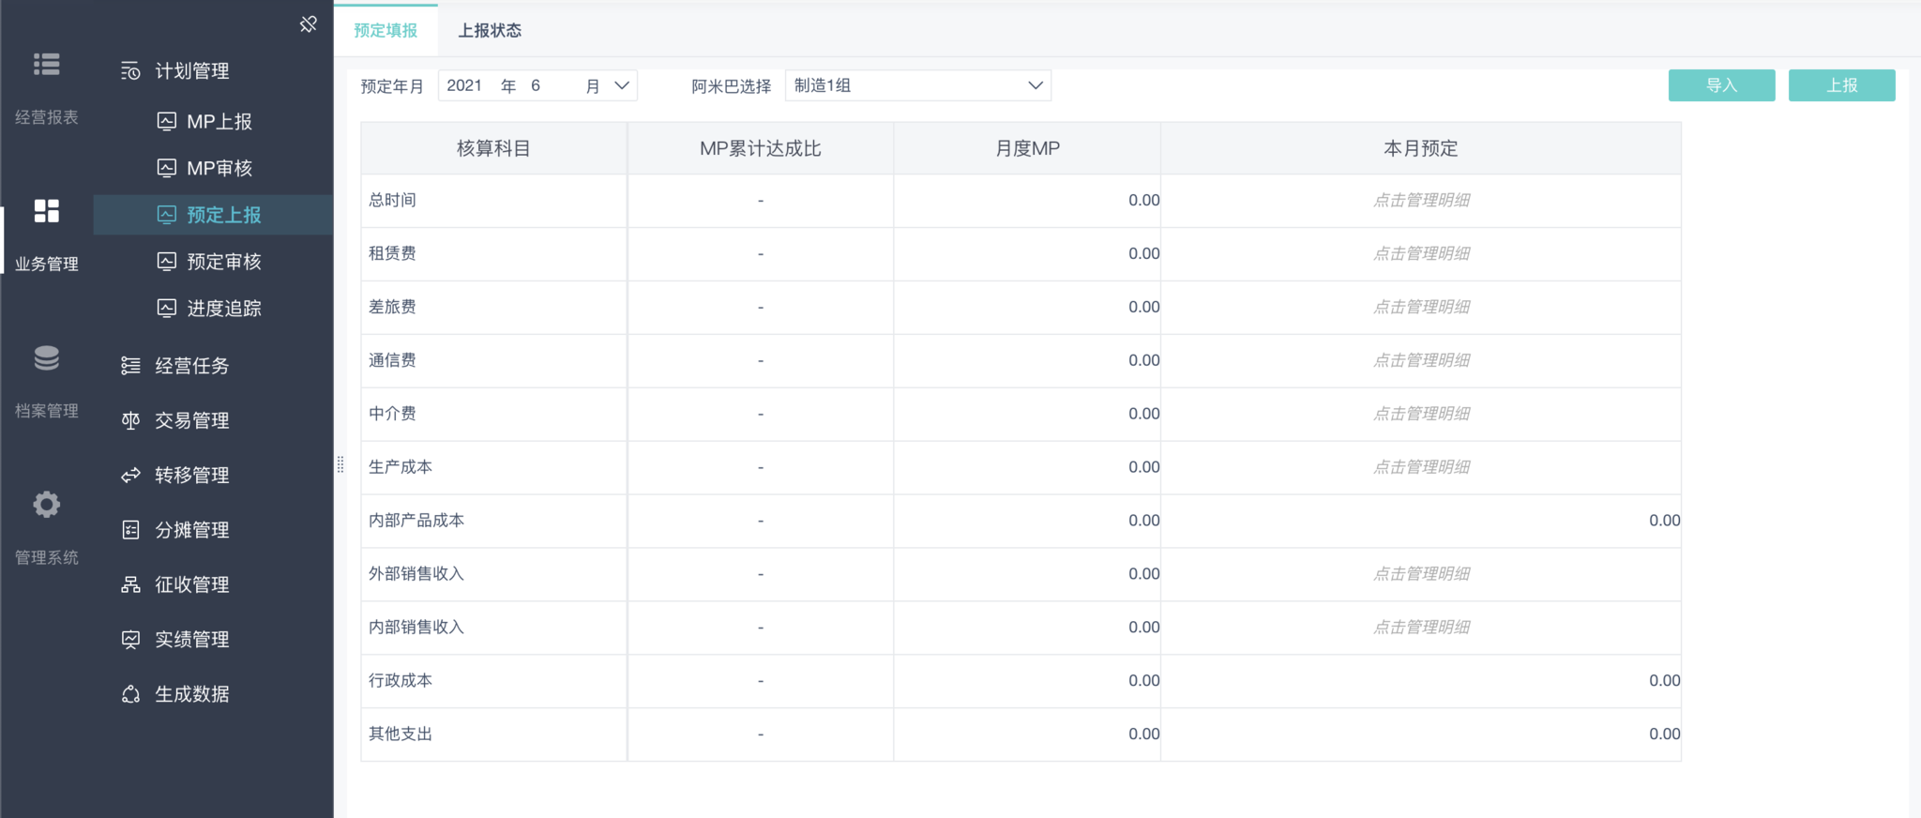Screen dimensions: 1921x818
Task: Click the 转移管理 arrows icon
Action: pos(130,476)
